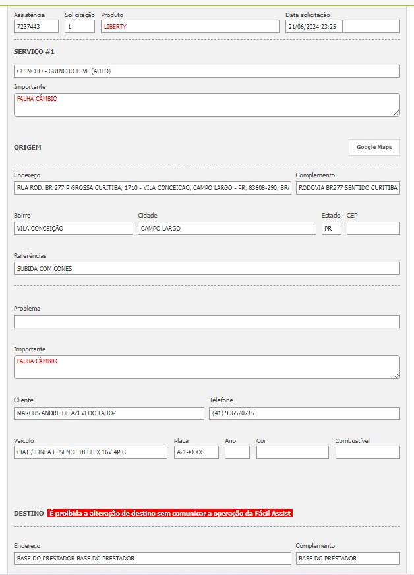Click the Produto field showing LIBERTY

(x=190, y=26)
